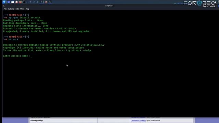Image resolution: width=219 pixels, height=123 pixels.
Task: Click 'Reading package lists... Done' output line
Action: [23, 20]
